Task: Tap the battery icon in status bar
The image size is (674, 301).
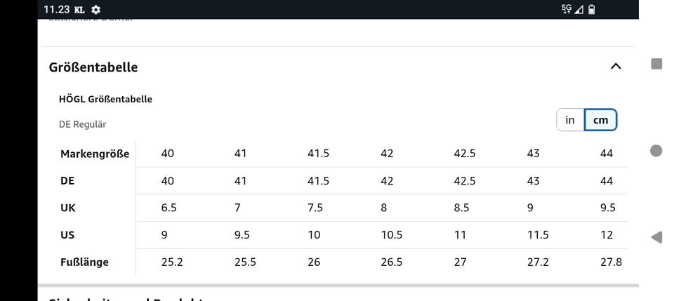Action: coord(592,9)
